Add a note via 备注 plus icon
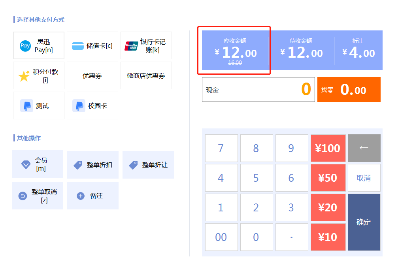398x275 pixels. click(x=81, y=196)
